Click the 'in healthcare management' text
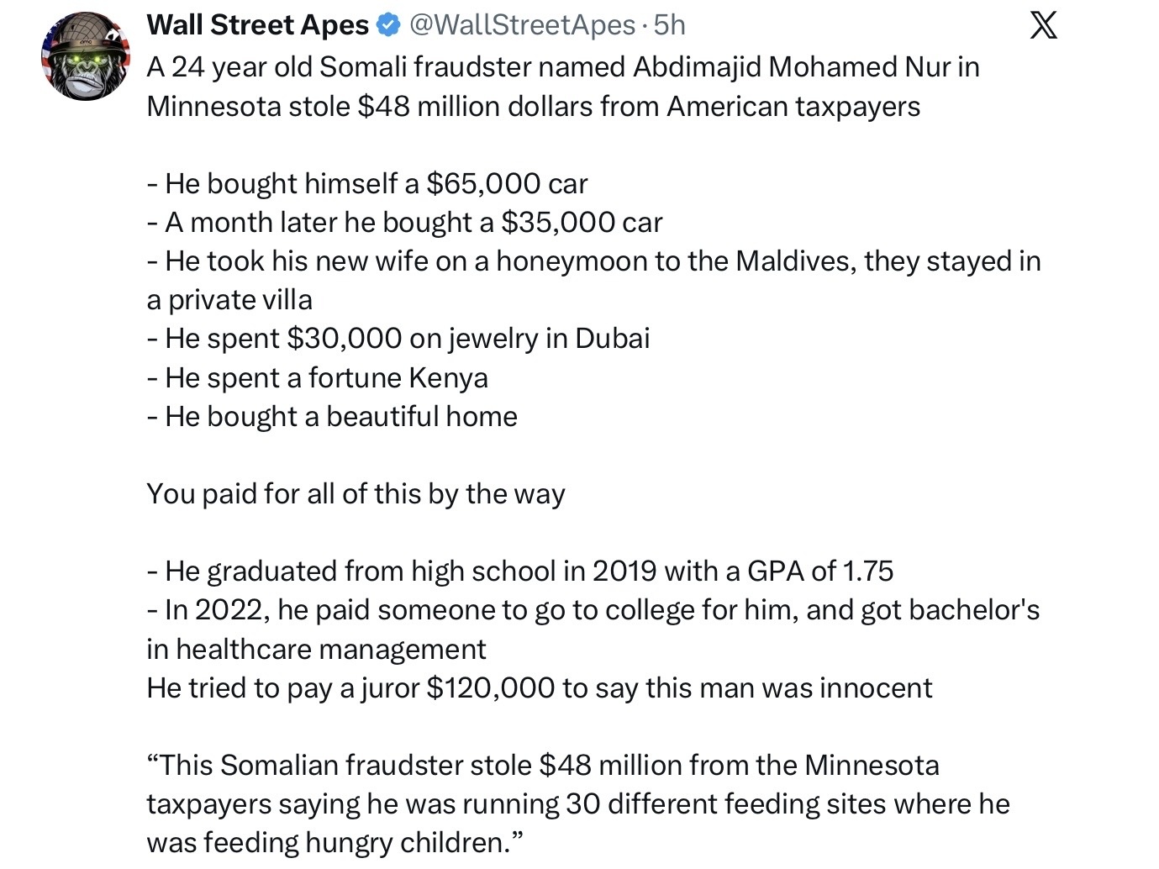The image size is (1159, 869). (316, 649)
